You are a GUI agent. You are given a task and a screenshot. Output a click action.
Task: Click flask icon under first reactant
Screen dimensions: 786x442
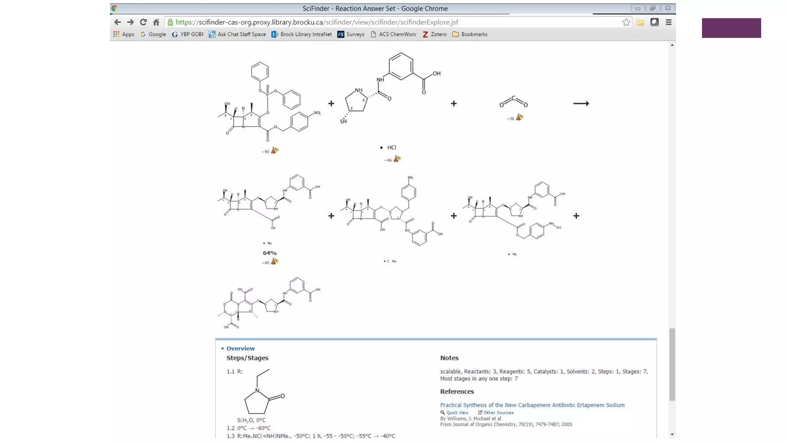274,150
